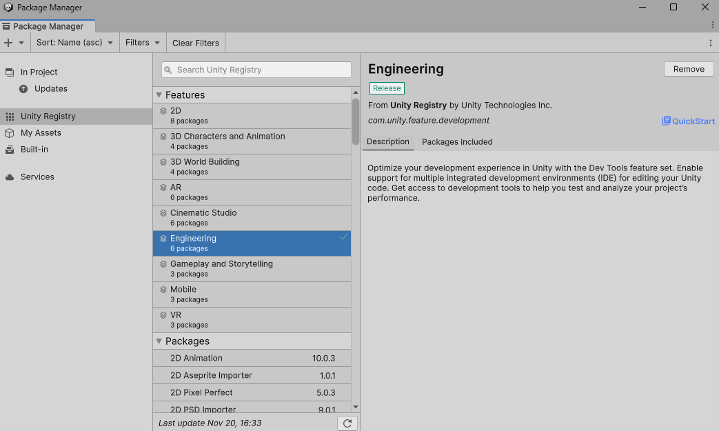This screenshot has width=719, height=431.
Task: Click the Release tag label
Action: [387, 88]
